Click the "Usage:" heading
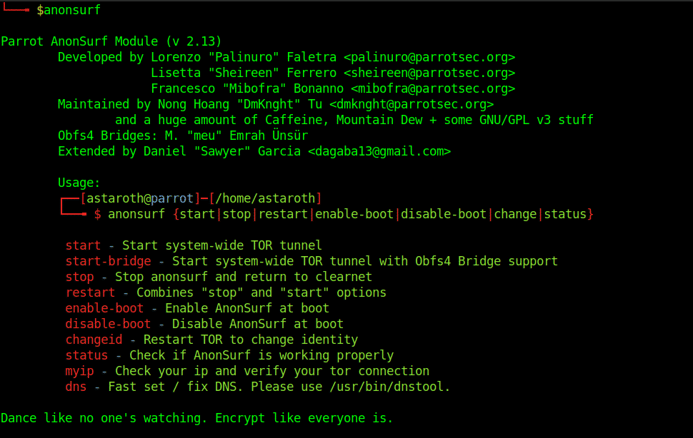 click(x=79, y=183)
